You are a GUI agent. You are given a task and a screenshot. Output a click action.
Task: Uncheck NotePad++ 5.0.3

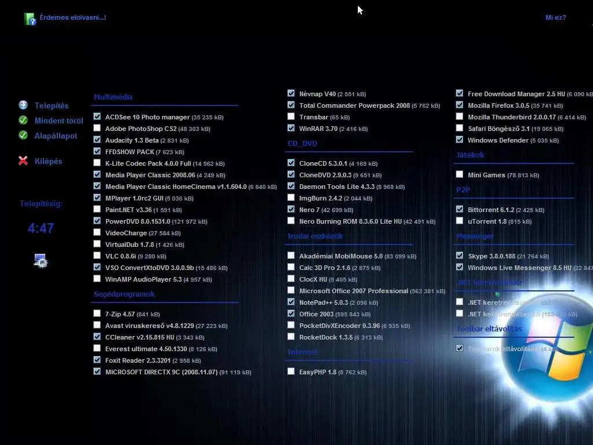click(x=291, y=302)
